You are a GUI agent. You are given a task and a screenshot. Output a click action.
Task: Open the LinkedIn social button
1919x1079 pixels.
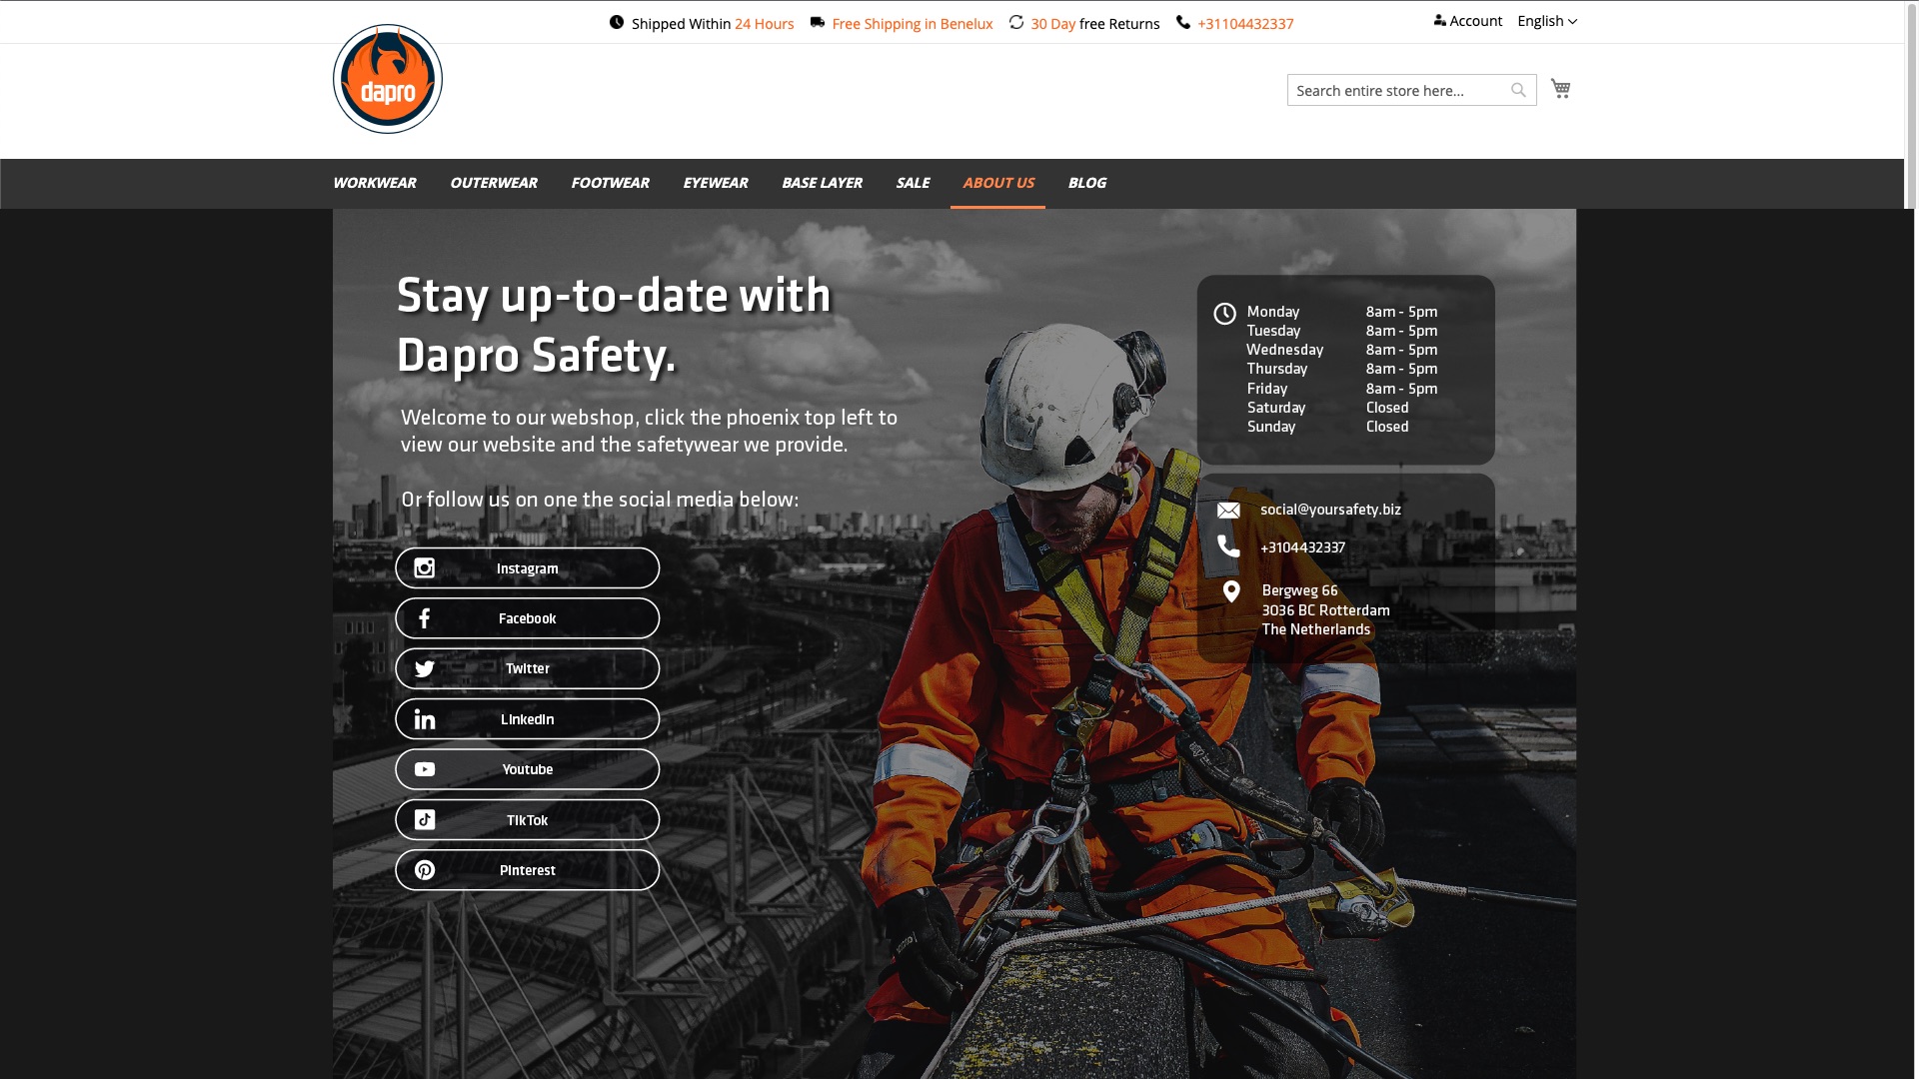pos(527,719)
